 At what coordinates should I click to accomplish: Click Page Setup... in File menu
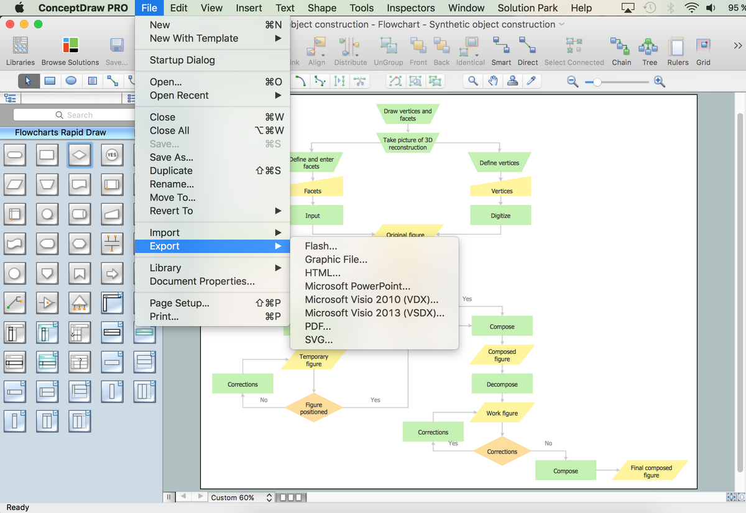pos(179,303)
